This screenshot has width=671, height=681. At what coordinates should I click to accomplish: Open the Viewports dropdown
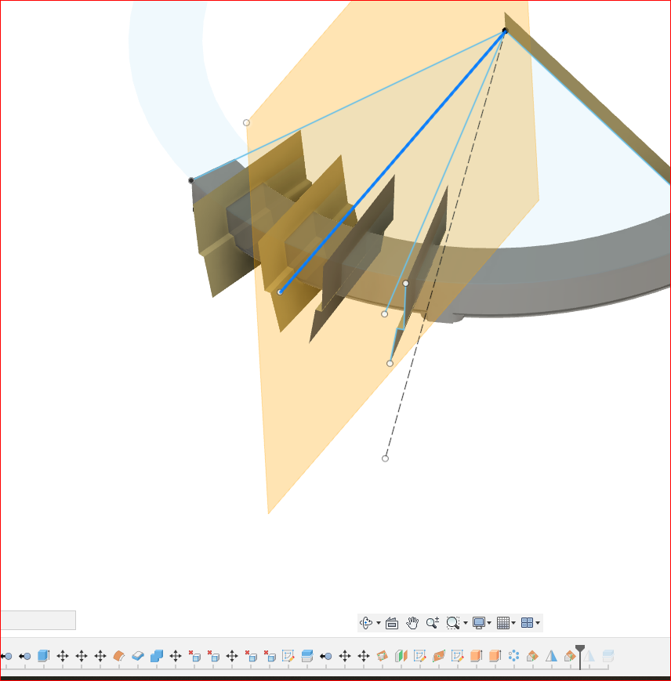(x=536, y=622)
